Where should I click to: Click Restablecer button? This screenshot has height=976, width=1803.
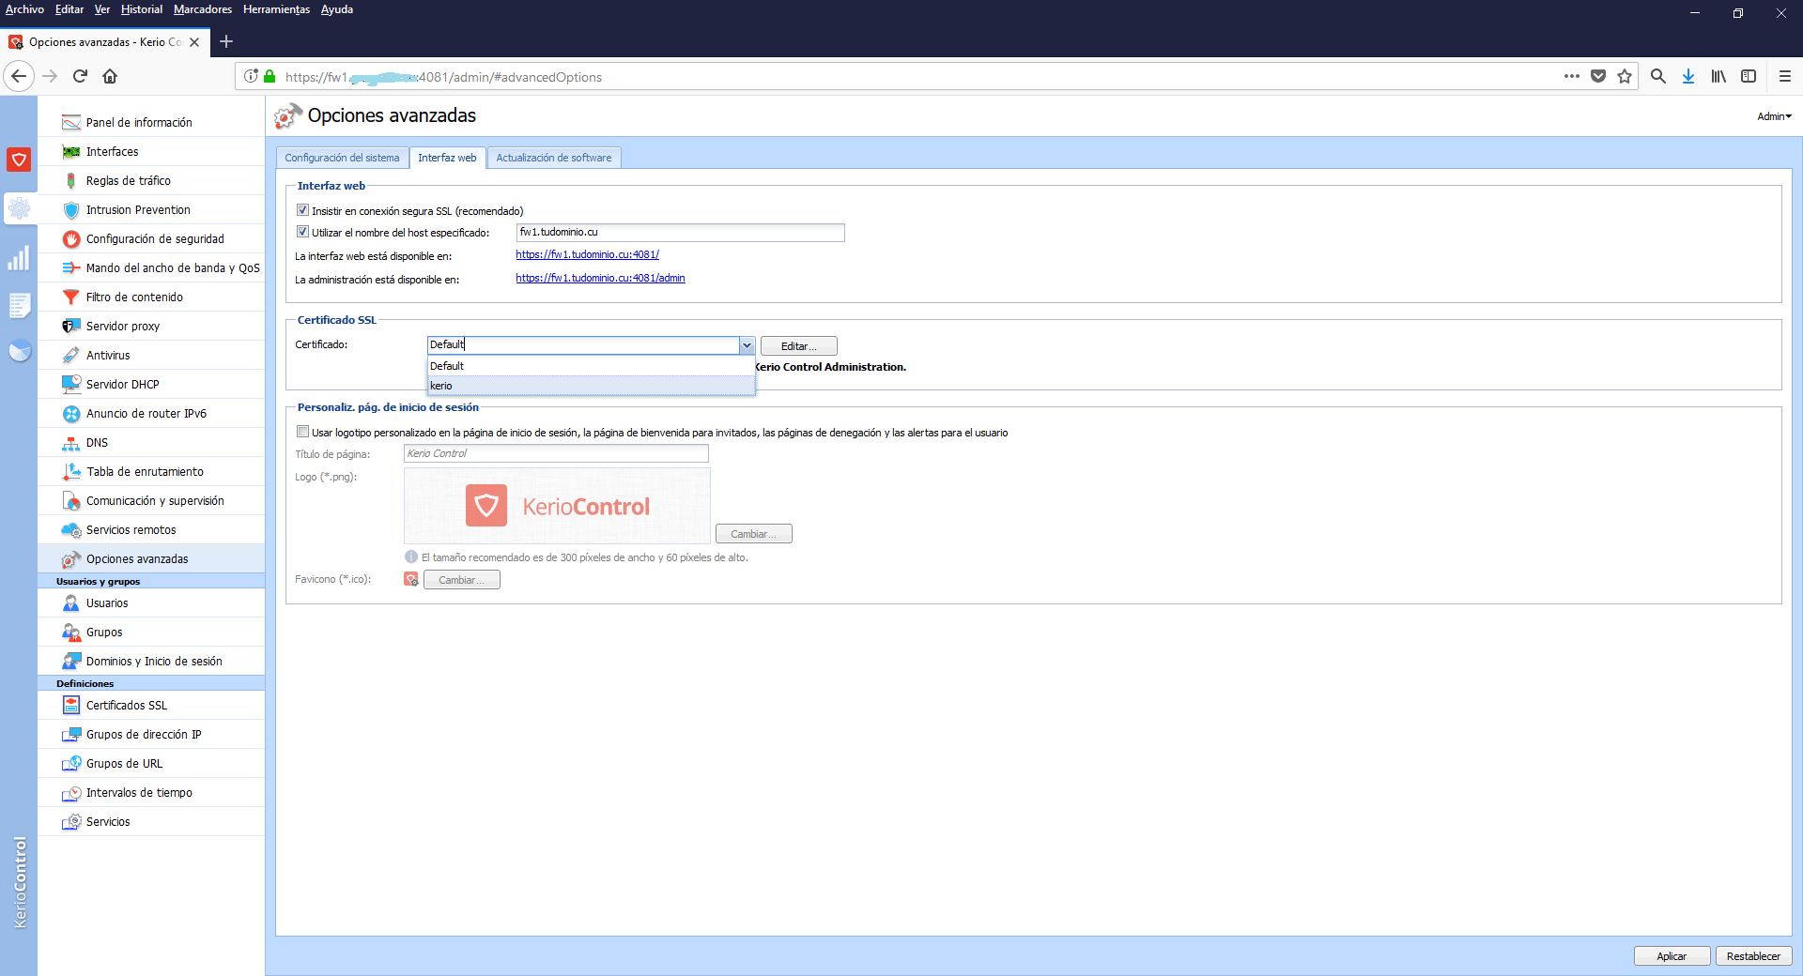[1753, 956]
